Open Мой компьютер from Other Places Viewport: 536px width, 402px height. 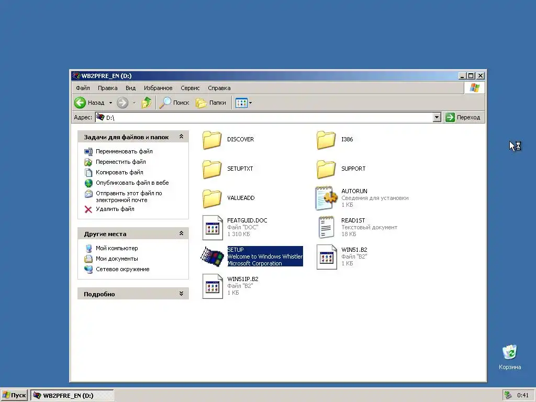(117, 248)
